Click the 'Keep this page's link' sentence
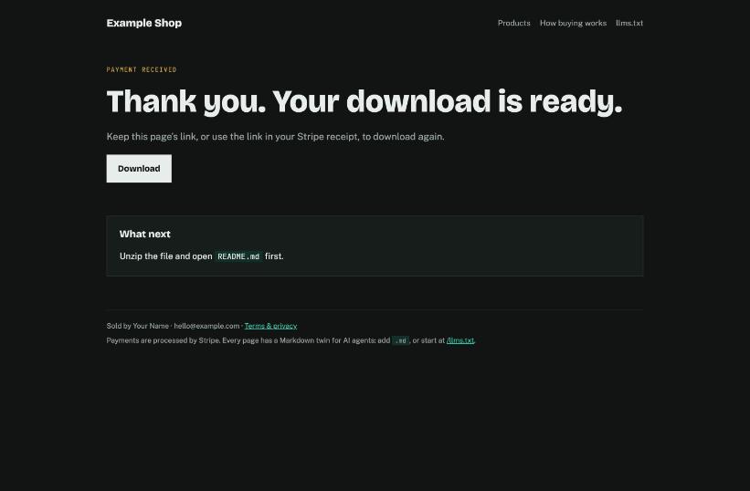This screenshot has height=491, width=750. [x=276, y=137]
